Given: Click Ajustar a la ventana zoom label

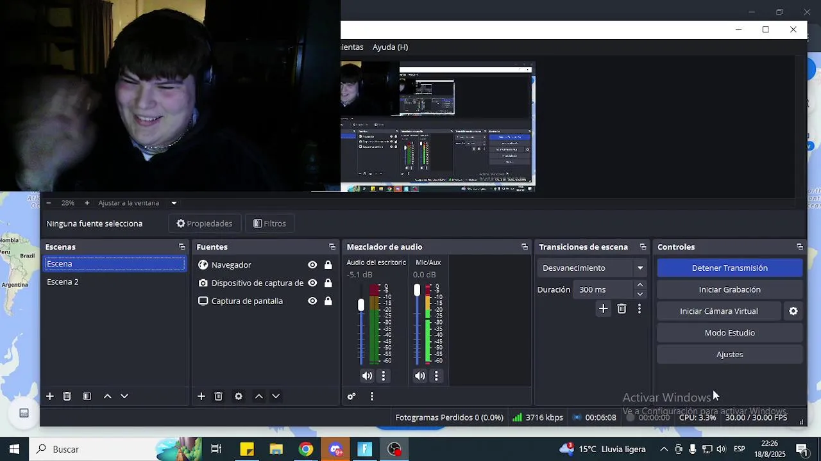Looking at the screenshot, I should pos(129,203).
